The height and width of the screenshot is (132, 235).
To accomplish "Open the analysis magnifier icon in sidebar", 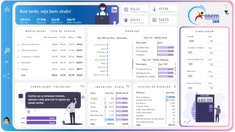I will 7,50.
